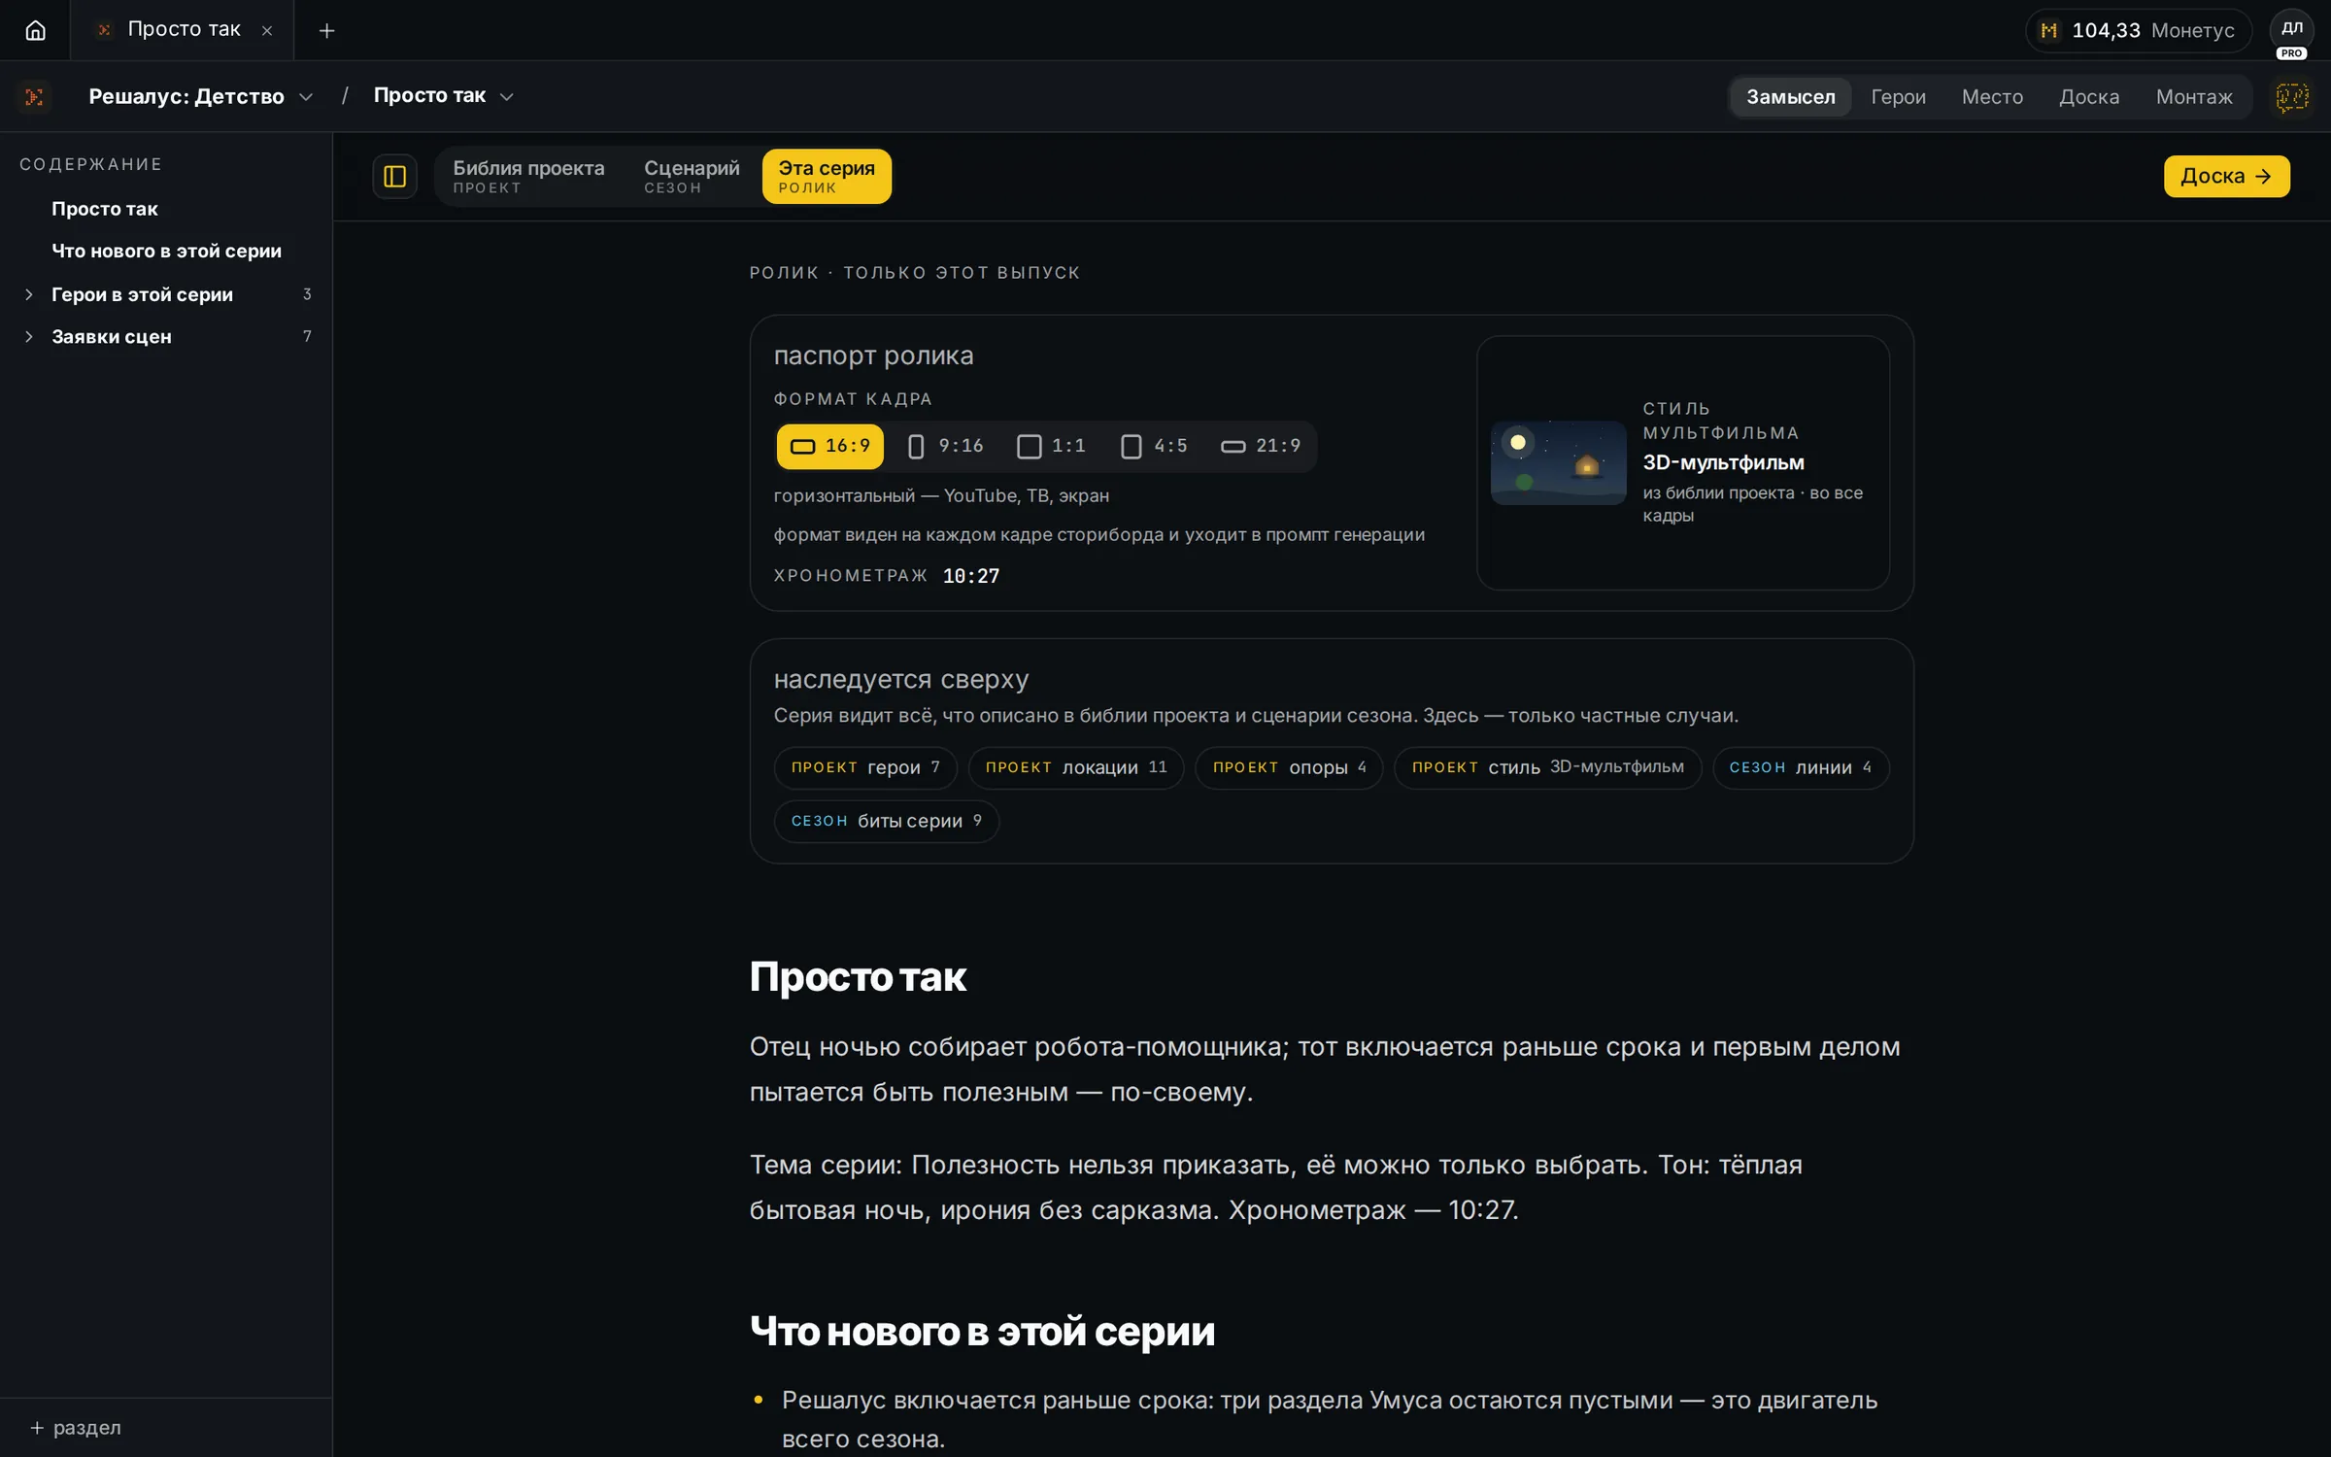Viewport: 2331px width, 1457px height.
Task: Expand Заявки сцен tree item
Action: point(29,336)
